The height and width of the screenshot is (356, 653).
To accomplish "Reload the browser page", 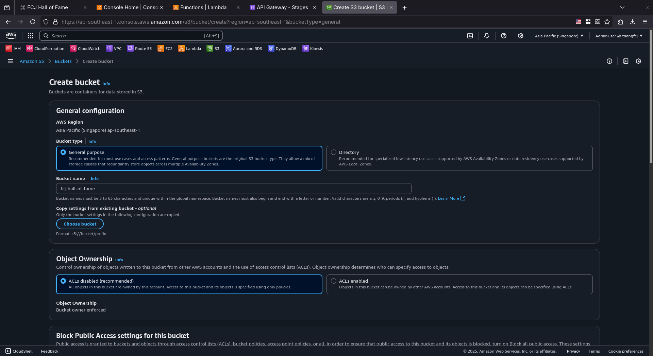I will 33,22.
